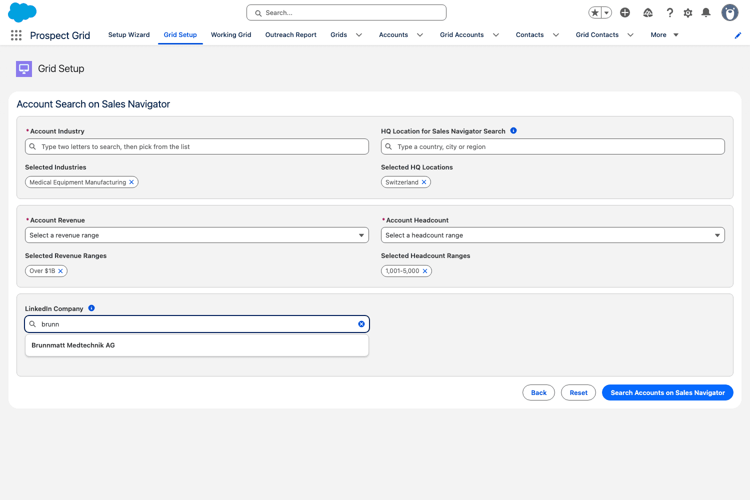Open the Favorites star icon
This screenshot has height=500, width=750.
[594, 12]
